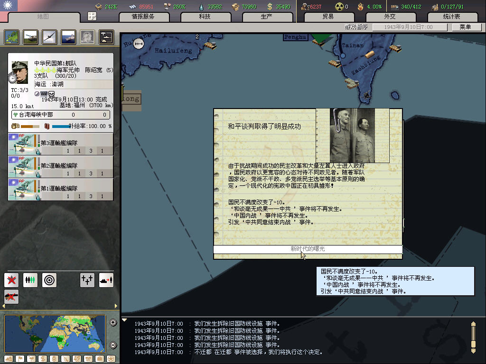Image resolution: width=486 pixels, height=364 pixels.
Task: Open the 贸易 trade tab
Action: 328,17
